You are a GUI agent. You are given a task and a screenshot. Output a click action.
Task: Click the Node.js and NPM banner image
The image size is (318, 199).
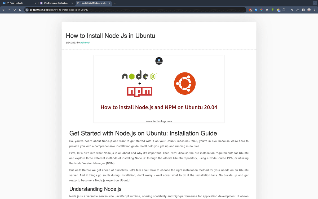click(x=159, y=89)
